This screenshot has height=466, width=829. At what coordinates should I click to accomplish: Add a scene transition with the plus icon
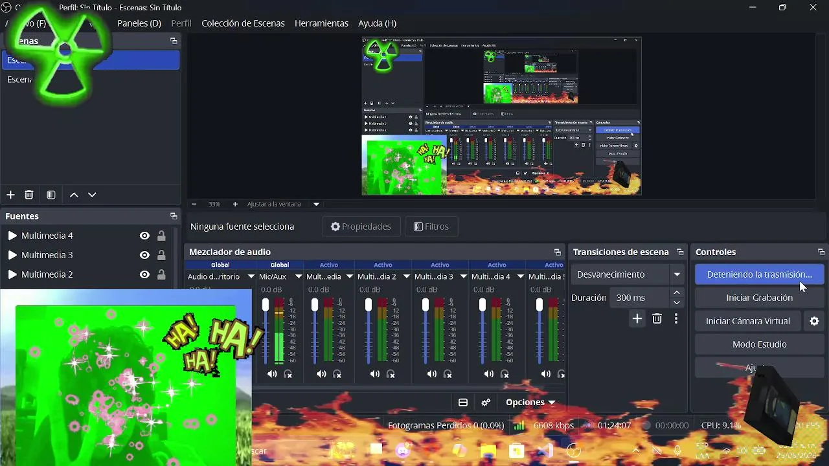tap(637, 318)
